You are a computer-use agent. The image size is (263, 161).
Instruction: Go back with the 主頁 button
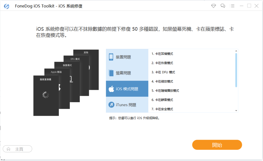17,149
